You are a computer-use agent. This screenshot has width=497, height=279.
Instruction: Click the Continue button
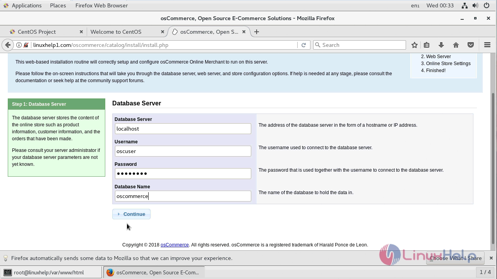[131, 214]
